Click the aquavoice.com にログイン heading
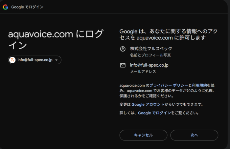Viewport: 230px width, 149px height. [x=56, y=39]
